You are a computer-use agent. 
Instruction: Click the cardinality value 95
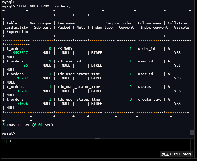[26, 65]
